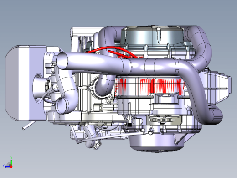Click the red origin dot of the triad
Screen dimensions: 237x178
click(x=11, y=167)
